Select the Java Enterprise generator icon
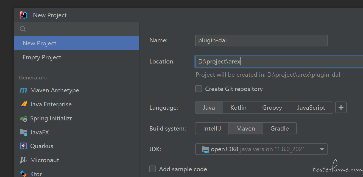The width and height of the screenshot is (363, 177). 24,104
